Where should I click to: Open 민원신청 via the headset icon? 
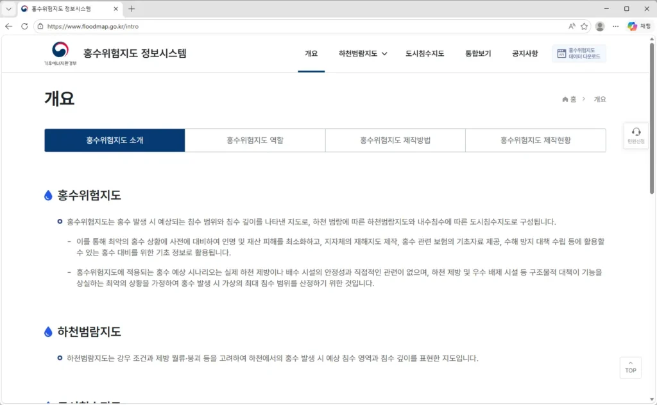(636, 135)
